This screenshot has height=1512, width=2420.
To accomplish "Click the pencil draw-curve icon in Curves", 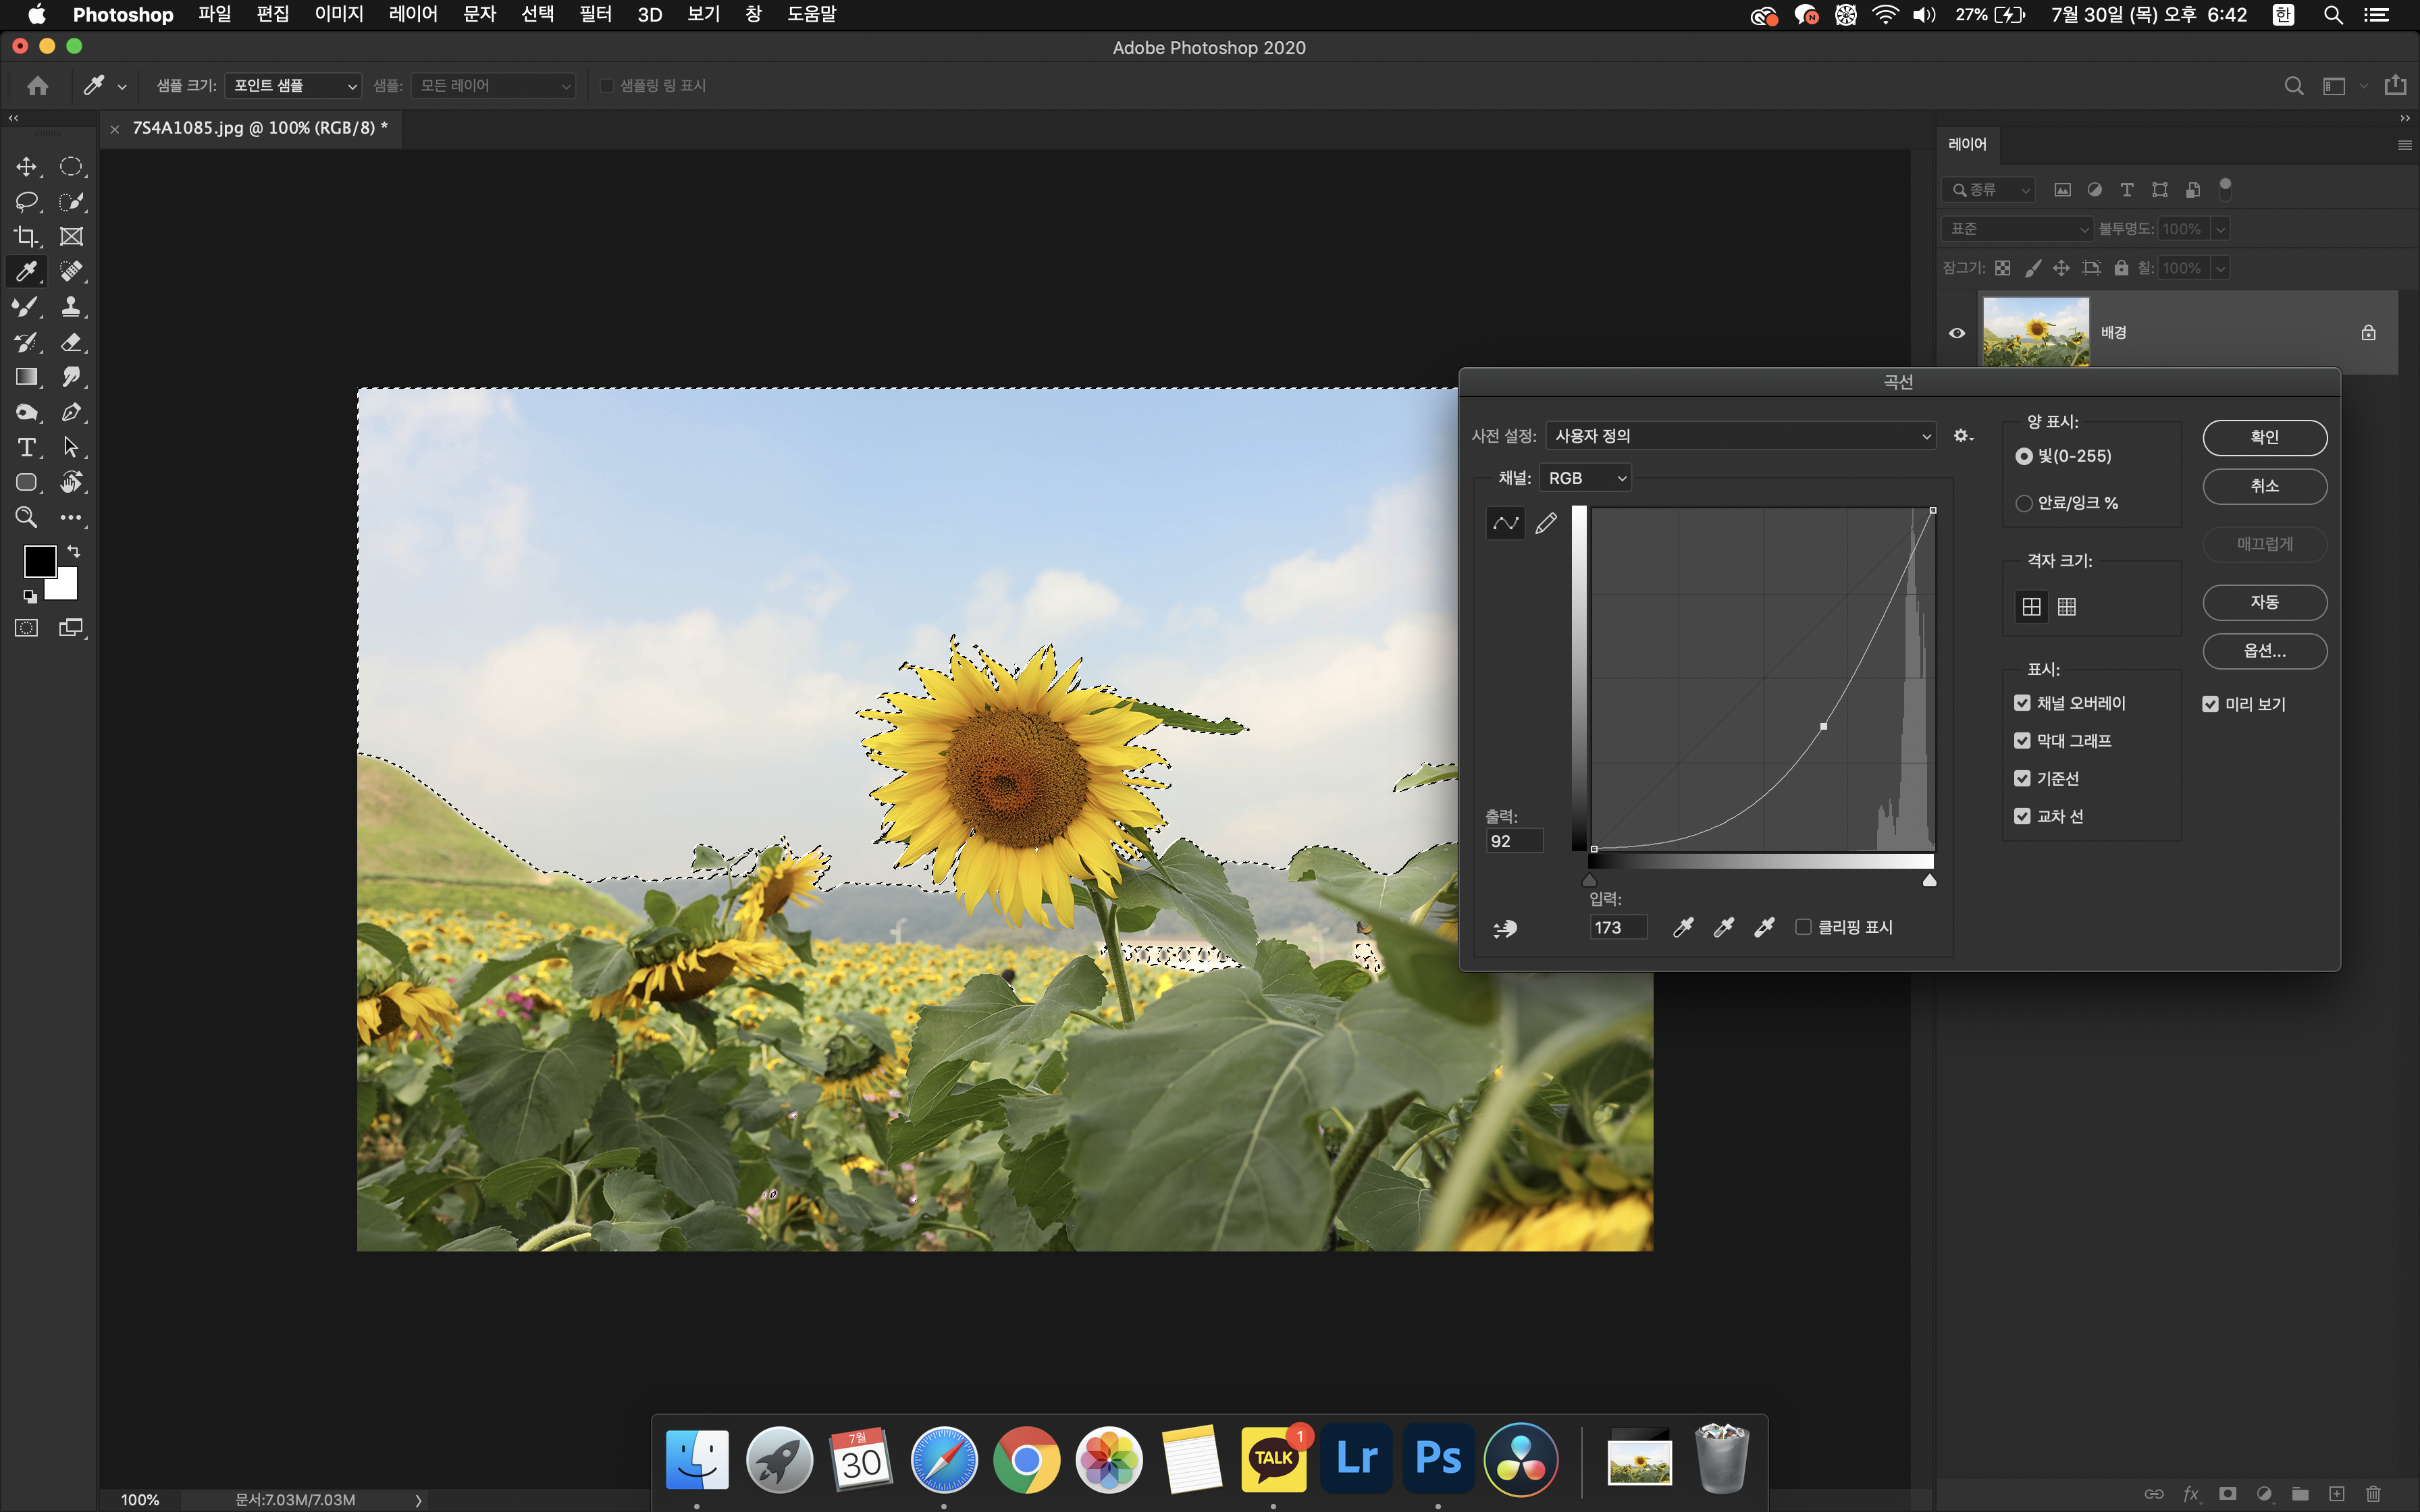I will click(x=1546, y=523).
